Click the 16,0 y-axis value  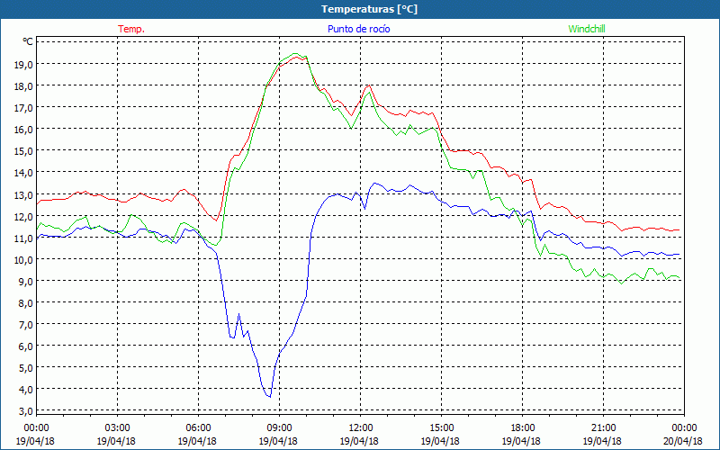tap(24, 130)
